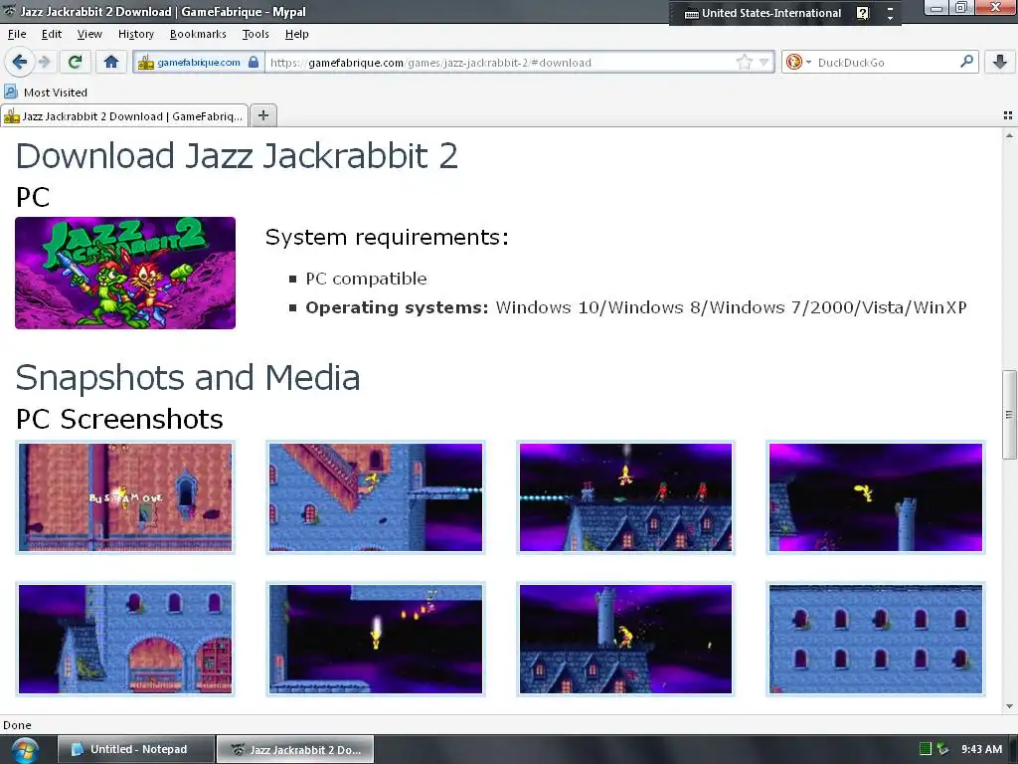Open the File menu
The height and width of the screenshot is (764, 1018).
point(17,34)
